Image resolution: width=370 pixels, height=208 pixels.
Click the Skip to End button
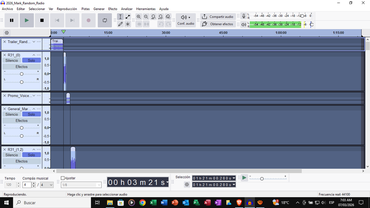(72, 20)
